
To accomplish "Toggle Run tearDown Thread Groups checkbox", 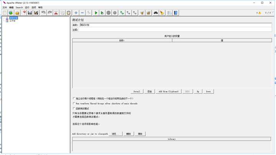I will pos(74,103).
